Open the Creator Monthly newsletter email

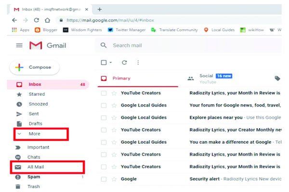[x=189, y=130]
